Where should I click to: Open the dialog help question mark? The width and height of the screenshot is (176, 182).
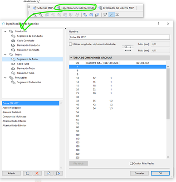click(159, 24)
